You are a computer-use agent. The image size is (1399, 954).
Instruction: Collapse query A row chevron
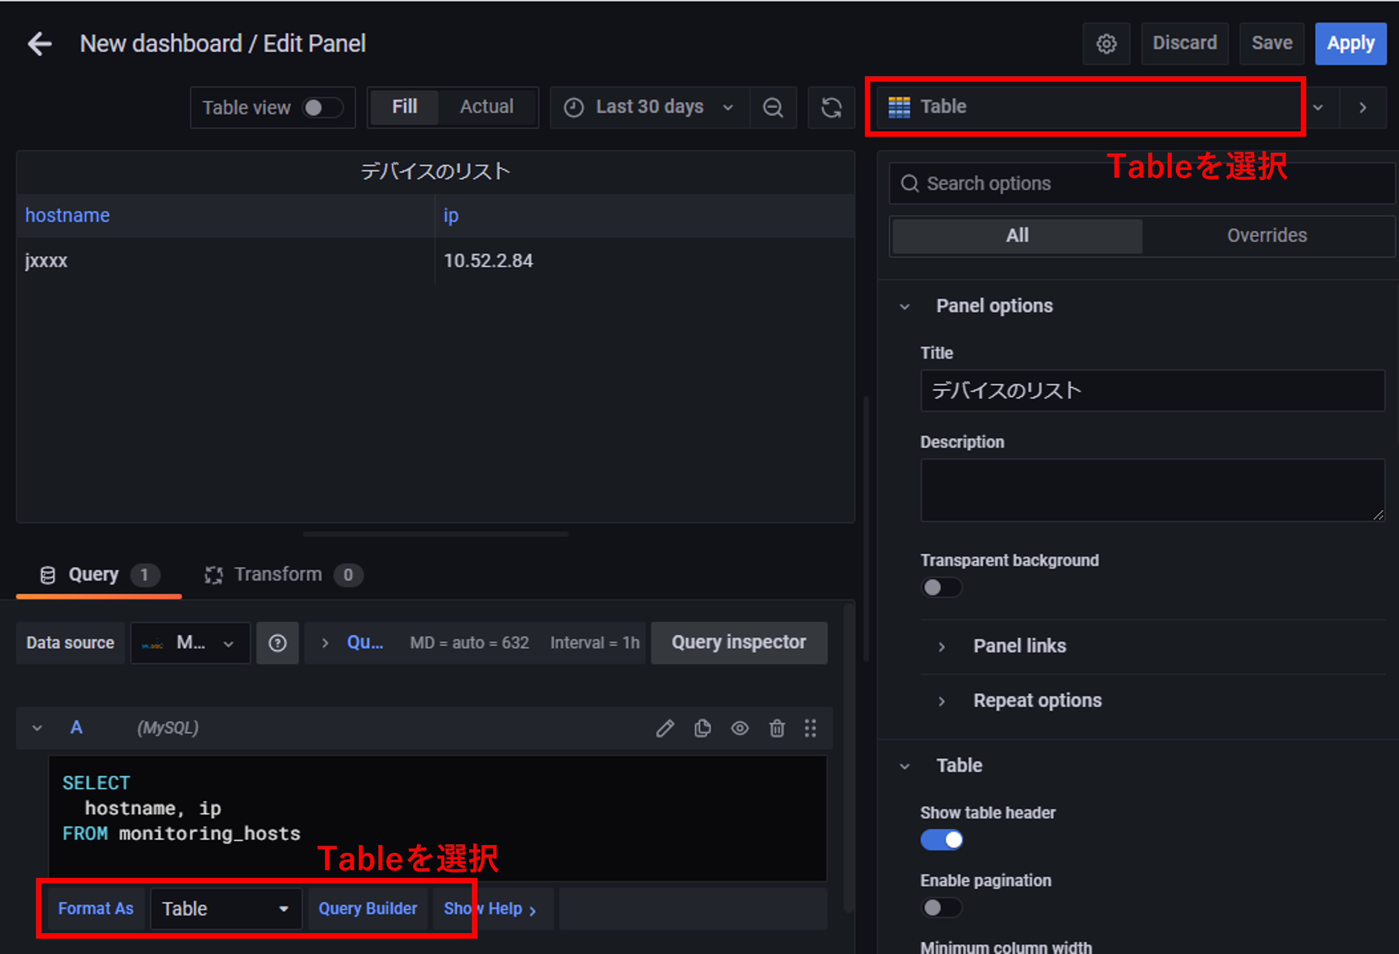pyautogui.click(x=37, y=728)
